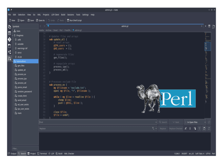Save the document via toolbar Save
Viewport: 223px width, 167px height.
coord(30,20)
